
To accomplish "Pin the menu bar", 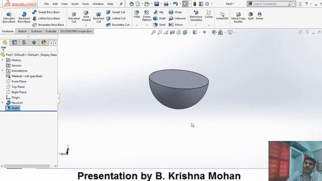I will pos(121,4).
